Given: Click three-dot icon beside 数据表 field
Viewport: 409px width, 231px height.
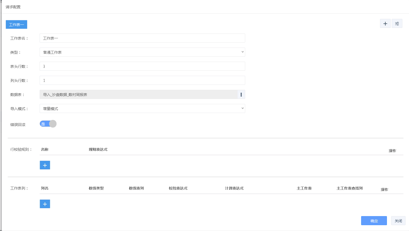Looking at the screenshot, I should tap(241, 95).
